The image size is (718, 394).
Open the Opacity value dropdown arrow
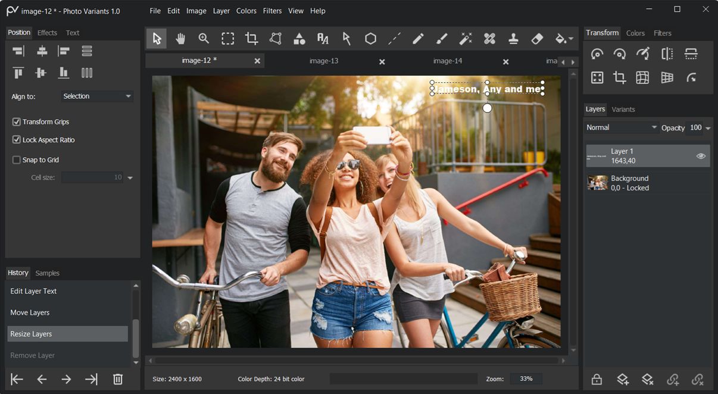tap(708, 128)
